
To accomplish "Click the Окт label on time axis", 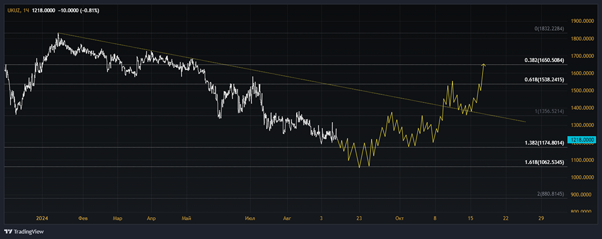I will tap(399, 219).
